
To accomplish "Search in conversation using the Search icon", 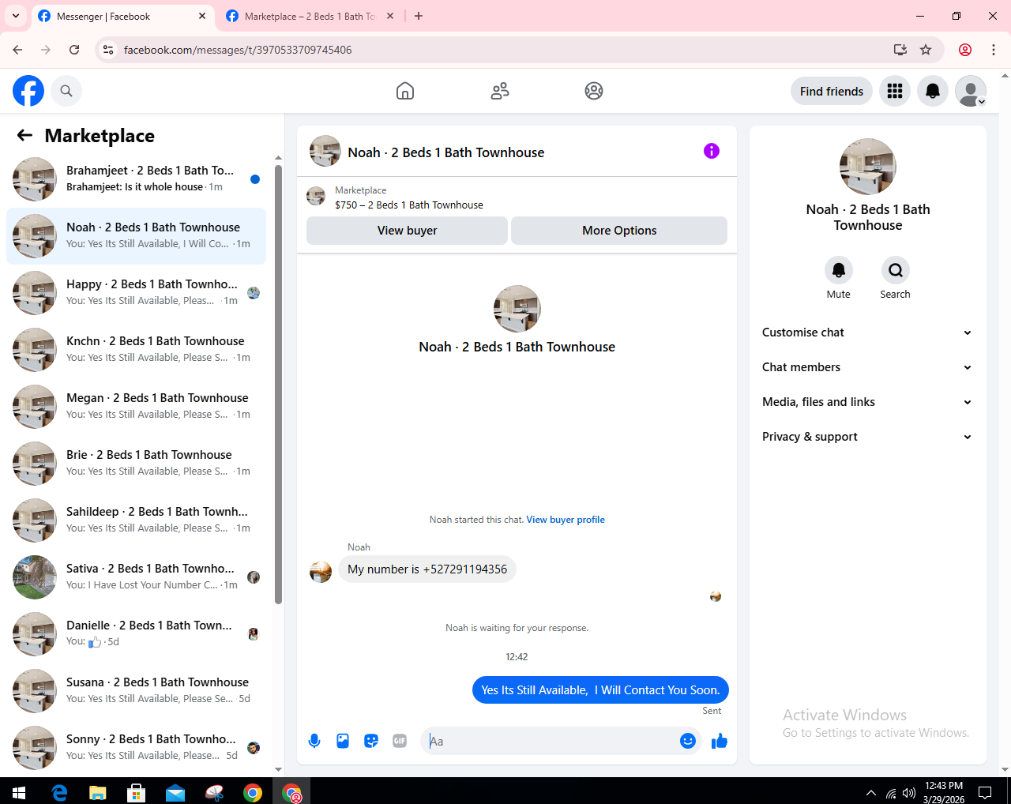I will pyautogui.click(x=896, y=270).
